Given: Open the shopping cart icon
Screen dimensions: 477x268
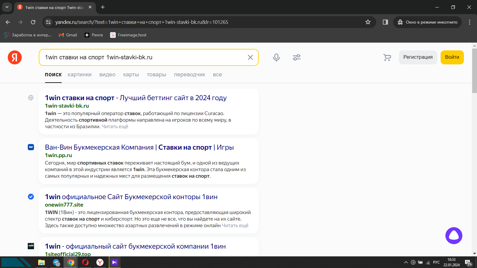Looking at the screenshot, I should tap(387, 57).
